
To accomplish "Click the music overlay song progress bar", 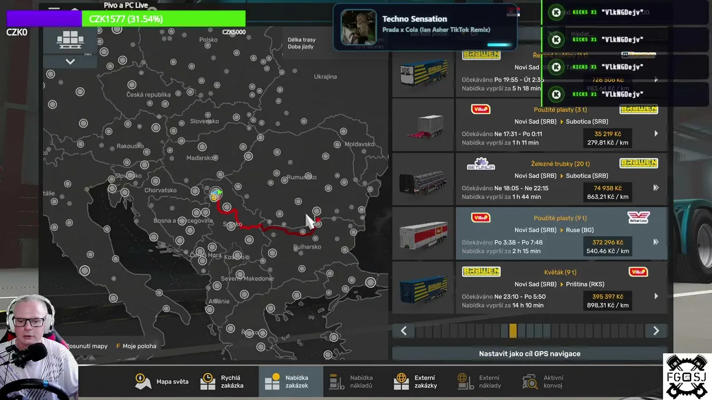I will pos(499,45).
